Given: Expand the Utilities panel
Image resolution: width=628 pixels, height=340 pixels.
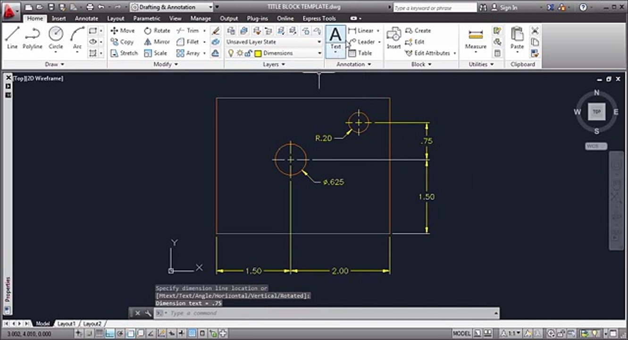Looking at the screenshot, I should coord(481,64).
